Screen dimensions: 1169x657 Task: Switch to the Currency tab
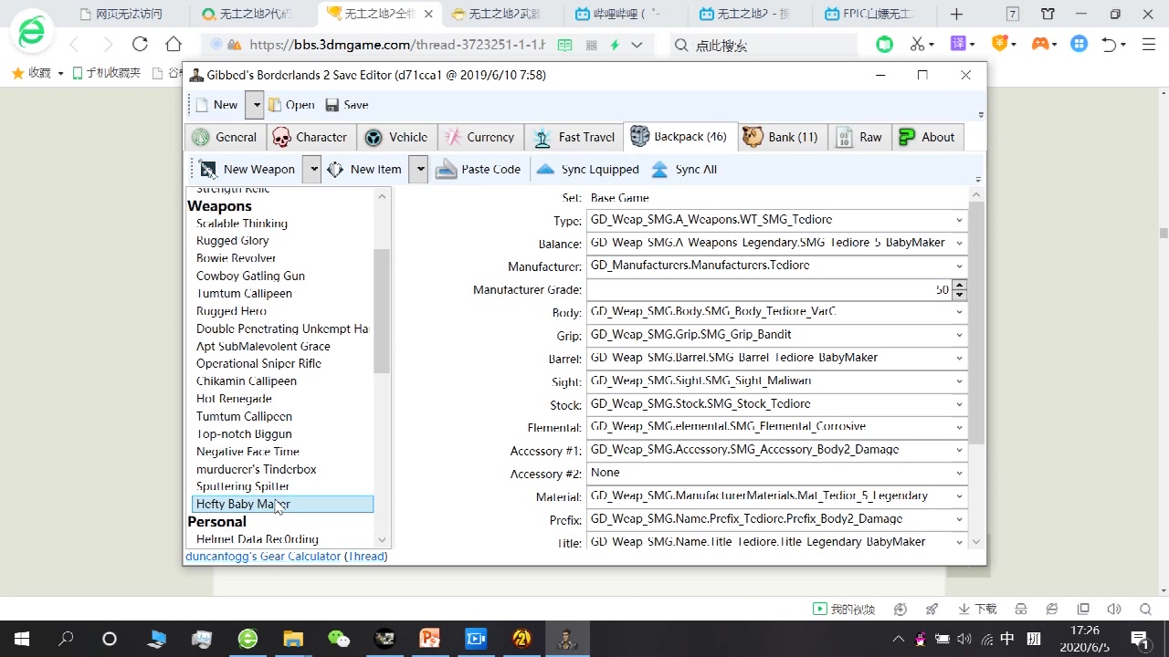[480, 137]
